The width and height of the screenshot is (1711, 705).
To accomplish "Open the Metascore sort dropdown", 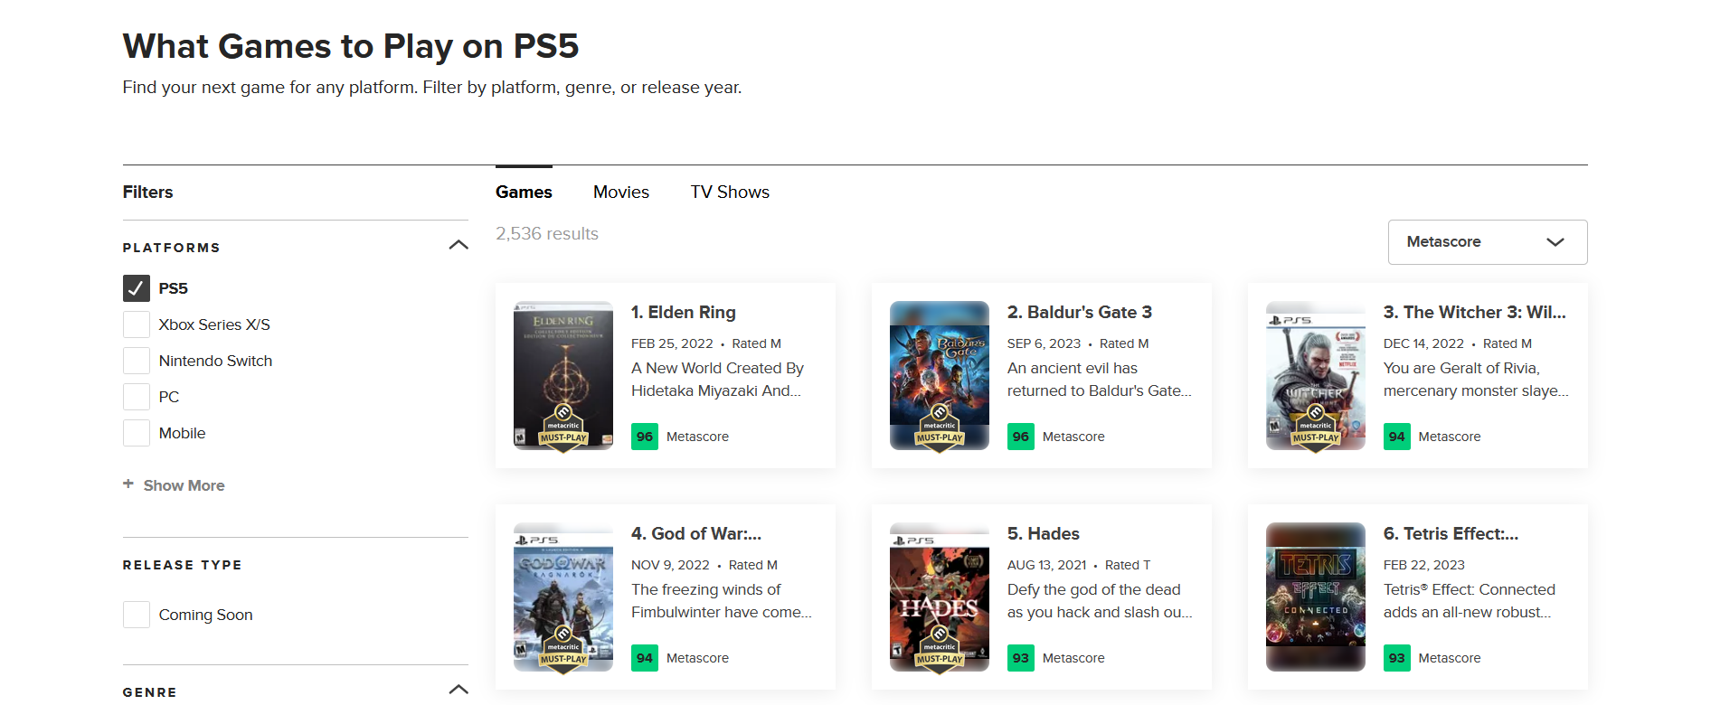I will pyautogui.click(x=1487, y=242).
